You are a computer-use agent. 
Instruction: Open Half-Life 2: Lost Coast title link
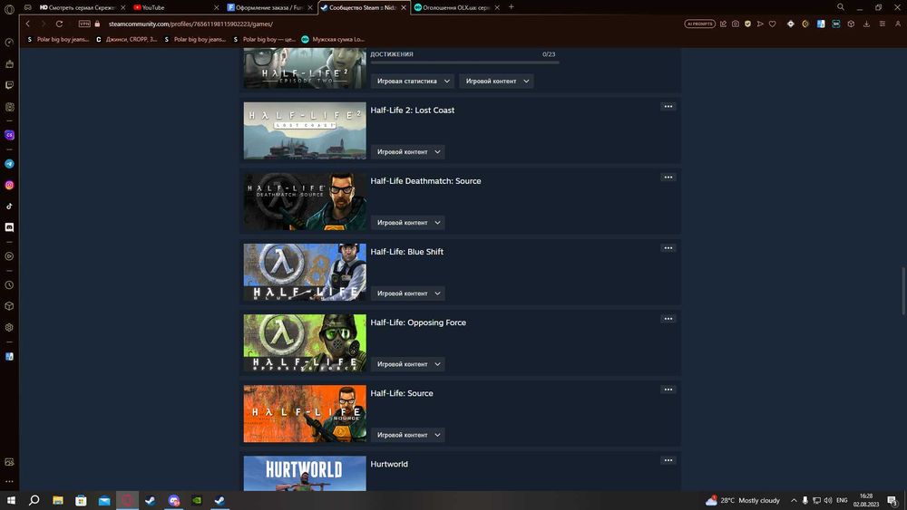tap(413, 111)
